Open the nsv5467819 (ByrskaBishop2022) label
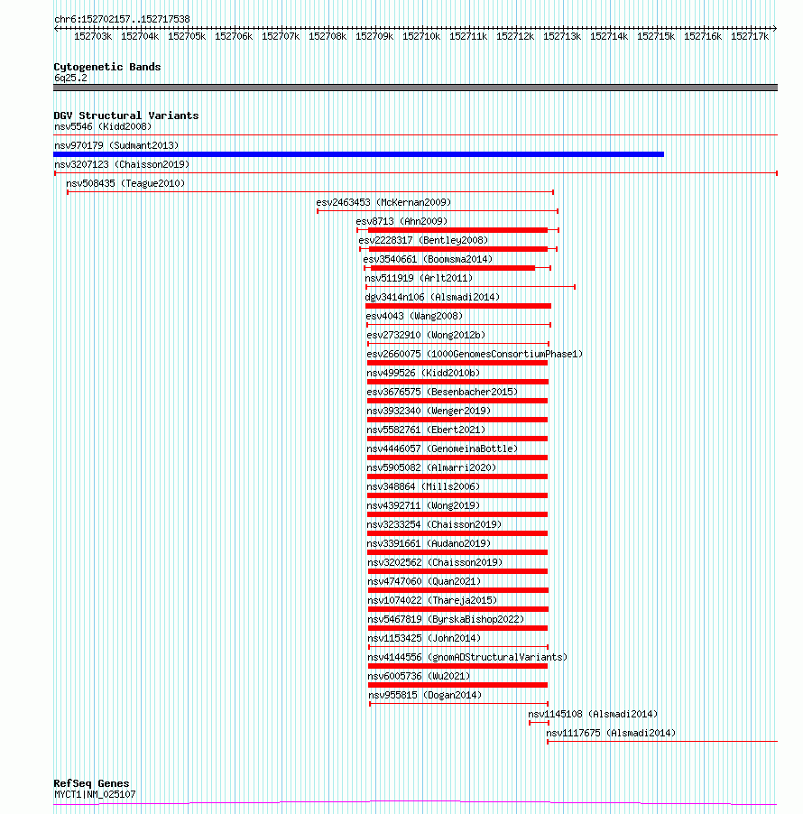803x814 pixels. (x=446, y=619)
